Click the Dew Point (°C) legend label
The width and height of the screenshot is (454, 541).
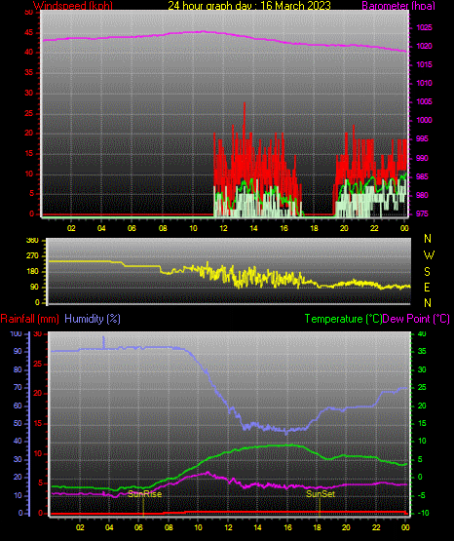point(416,319)
